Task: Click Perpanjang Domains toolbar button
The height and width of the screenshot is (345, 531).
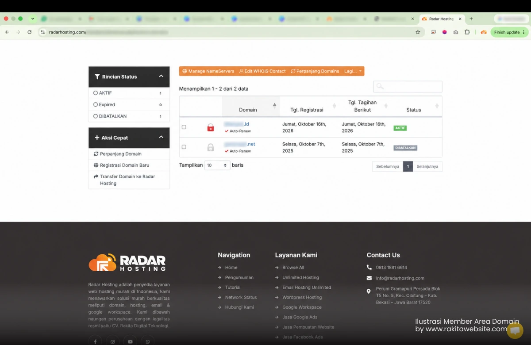Action: tap(315, 71)
